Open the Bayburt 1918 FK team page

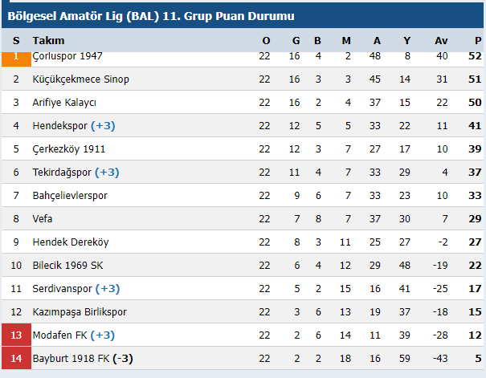coord(71,359)
